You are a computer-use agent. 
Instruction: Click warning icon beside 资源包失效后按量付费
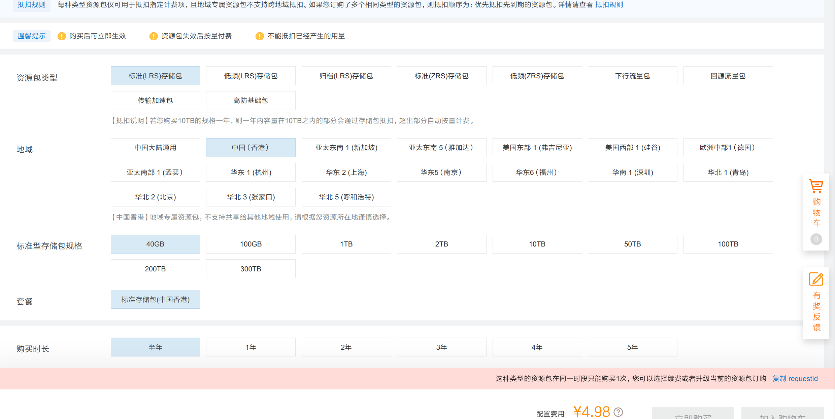tap(154, 36)
